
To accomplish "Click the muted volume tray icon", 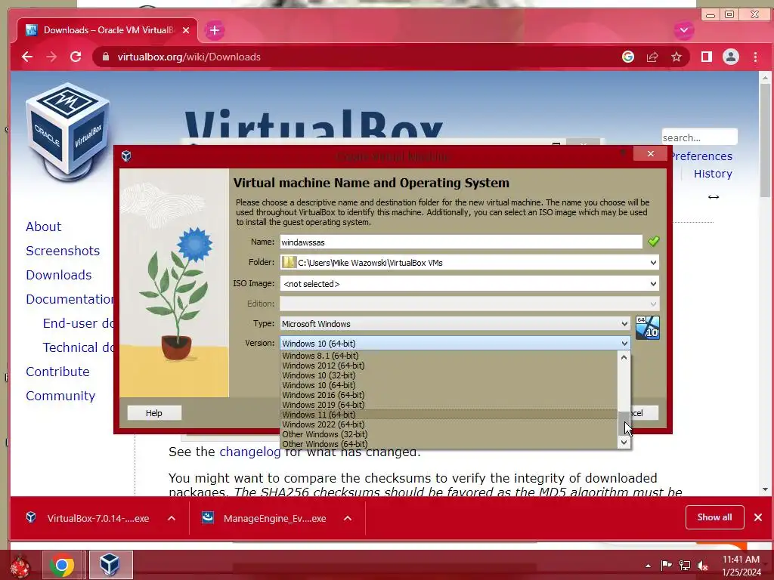I will click(702, 565).
